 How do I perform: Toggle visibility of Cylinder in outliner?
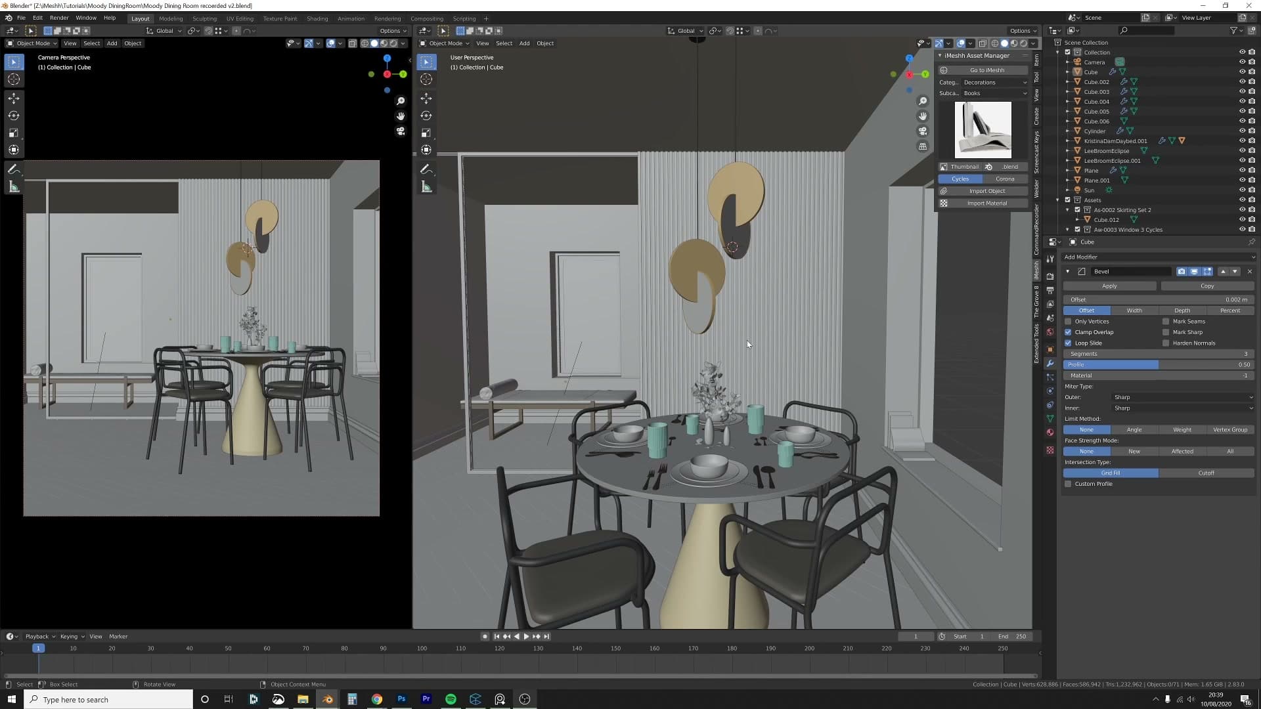point(1242,131)
